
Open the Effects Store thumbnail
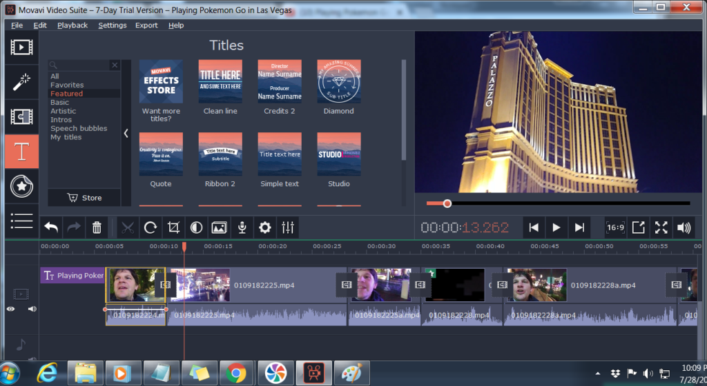click(x=161, y=81)
